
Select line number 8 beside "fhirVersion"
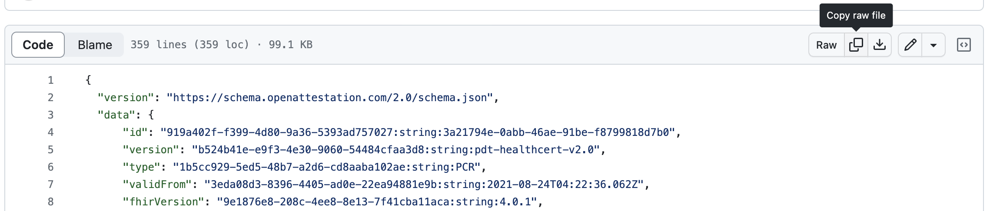click(51, 202)
